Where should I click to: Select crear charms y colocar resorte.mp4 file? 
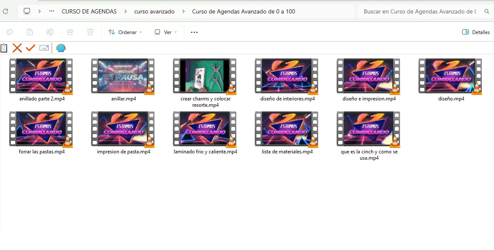[204, 76]
